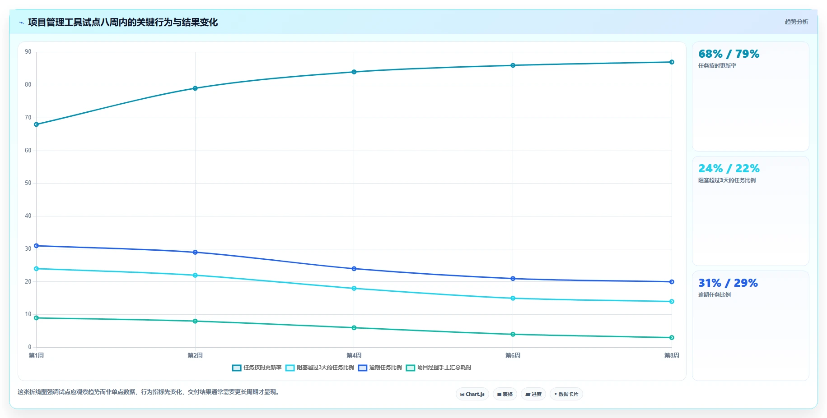Select the 逾期任务比例 point at 第8周
Viewport: 827px width, 418px height.
pyautogui.click(x=672, y=282)
